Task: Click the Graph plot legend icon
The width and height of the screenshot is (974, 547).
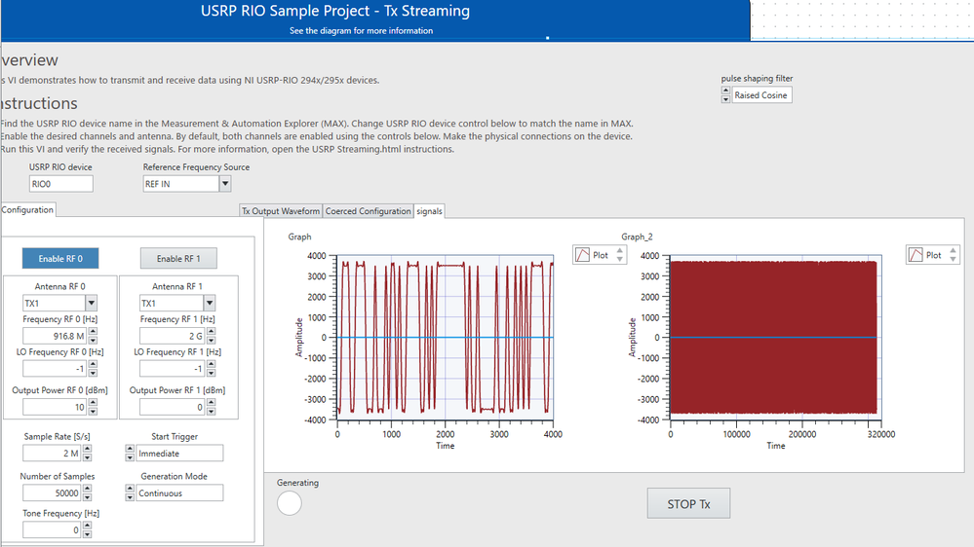Action: [x=583, y=255]
